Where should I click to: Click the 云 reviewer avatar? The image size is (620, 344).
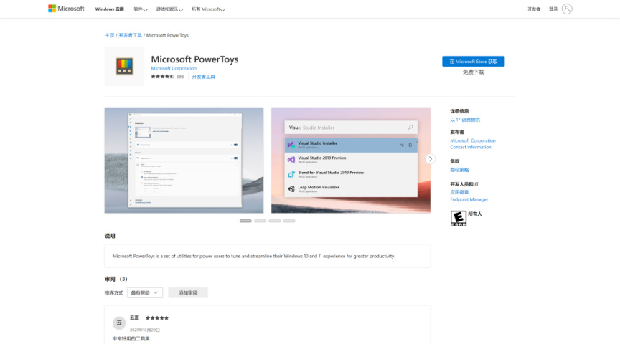coord(119,322)
